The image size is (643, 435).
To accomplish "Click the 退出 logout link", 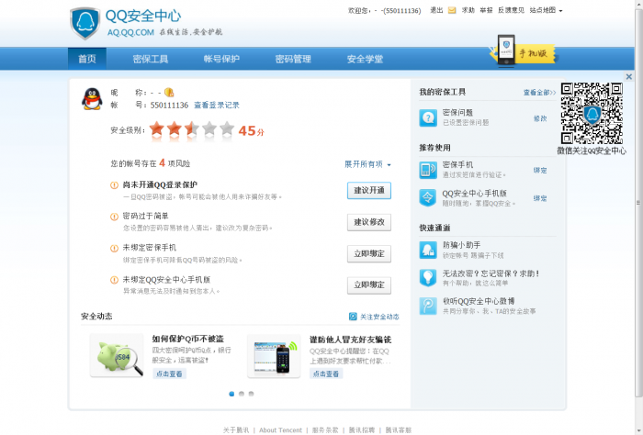I will pos(436,10).
